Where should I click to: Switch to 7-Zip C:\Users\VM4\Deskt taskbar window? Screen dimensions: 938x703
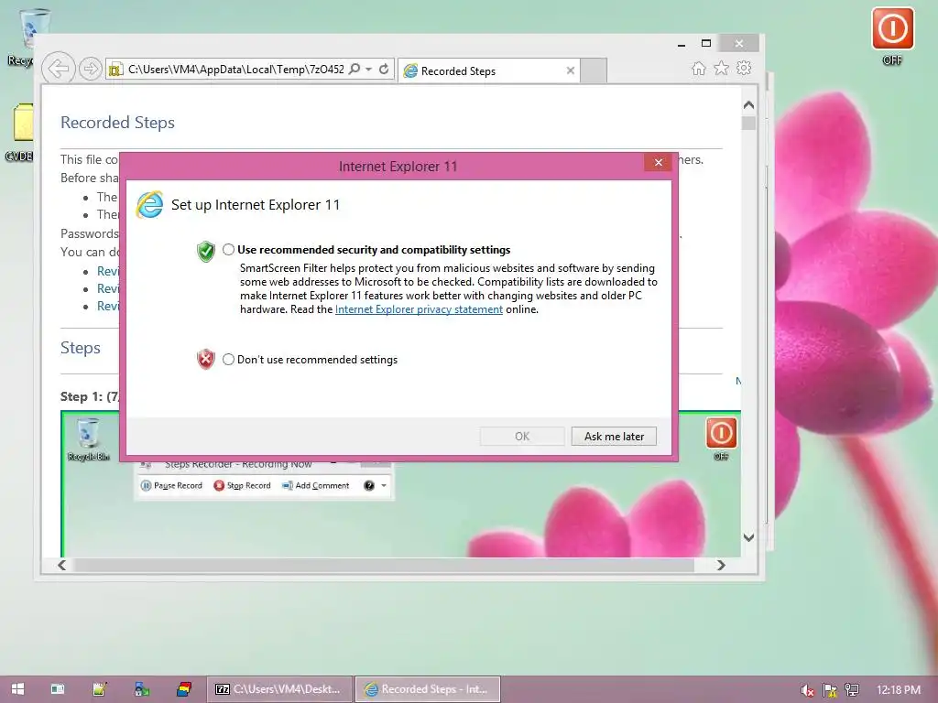pyautogui.click(x=279, y=689)
